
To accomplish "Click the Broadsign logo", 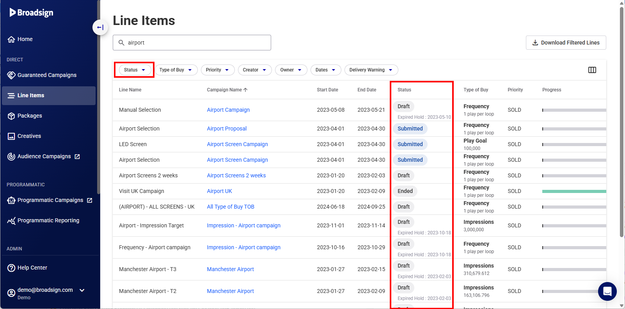I will 32,13.
